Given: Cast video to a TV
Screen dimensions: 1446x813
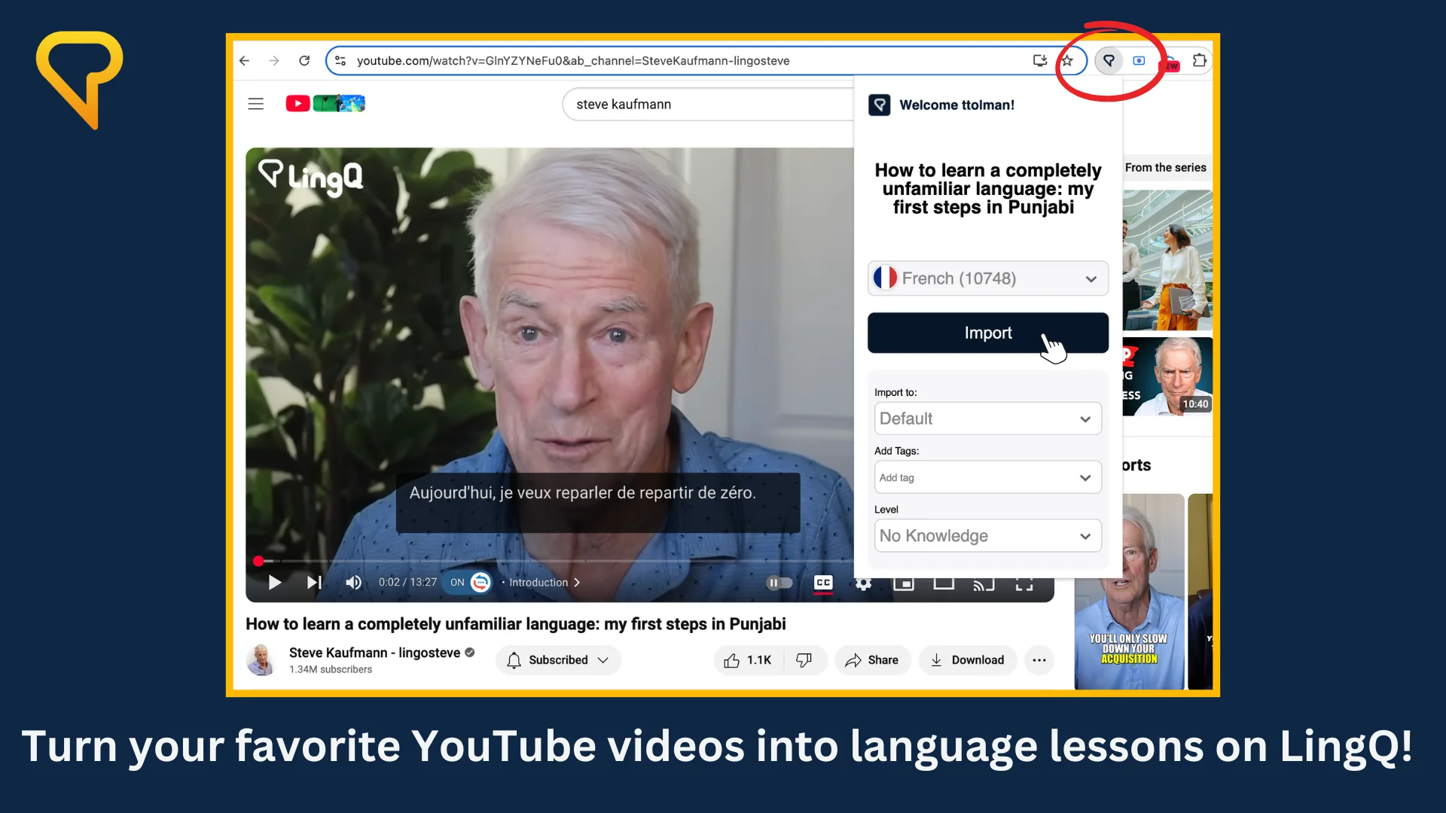Looking at the screenshot, I should coord(984,583).
